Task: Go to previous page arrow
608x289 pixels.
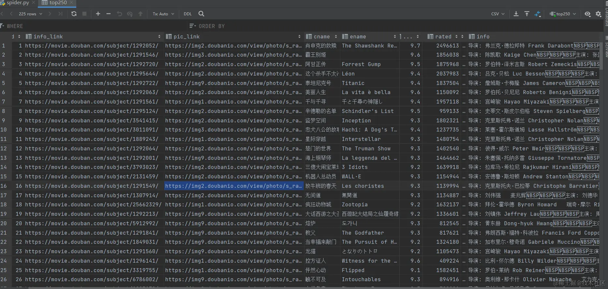Action: click(11, 14)
